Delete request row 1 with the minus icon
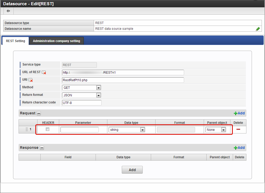The image size is (265, 193). coord(238,129)
